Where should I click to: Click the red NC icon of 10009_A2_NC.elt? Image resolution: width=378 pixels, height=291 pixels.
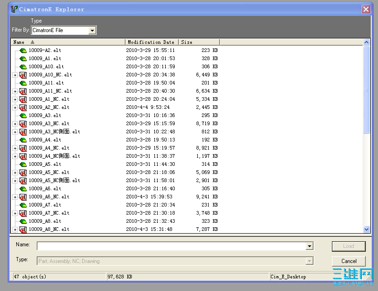pos(23,108)
